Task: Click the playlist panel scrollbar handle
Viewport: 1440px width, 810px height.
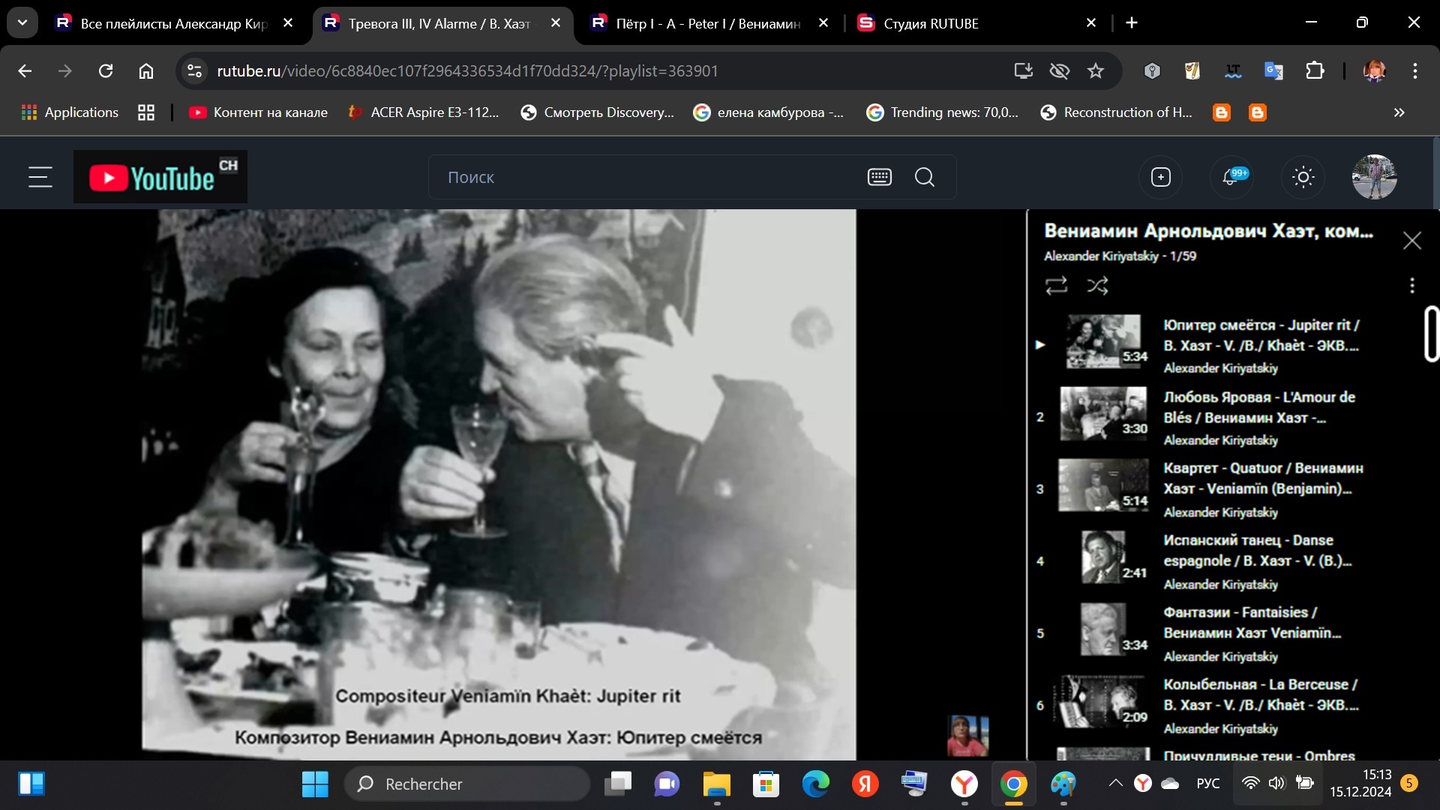Action: click(x=1431, y=334)
